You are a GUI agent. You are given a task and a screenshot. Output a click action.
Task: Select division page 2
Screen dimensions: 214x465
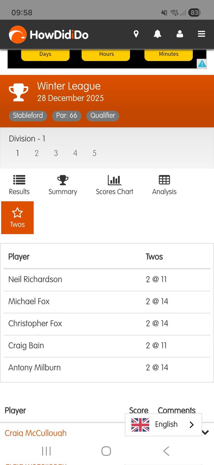pos(37,153)
